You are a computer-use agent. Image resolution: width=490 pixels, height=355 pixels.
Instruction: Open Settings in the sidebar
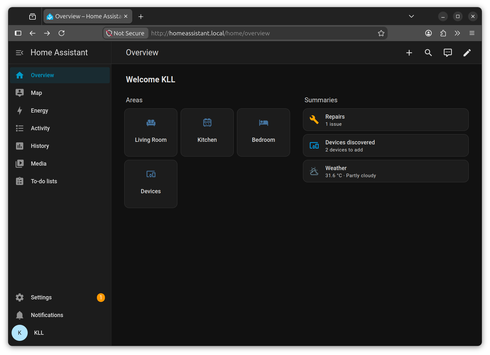pyautogui.click(x=60, y=297)
